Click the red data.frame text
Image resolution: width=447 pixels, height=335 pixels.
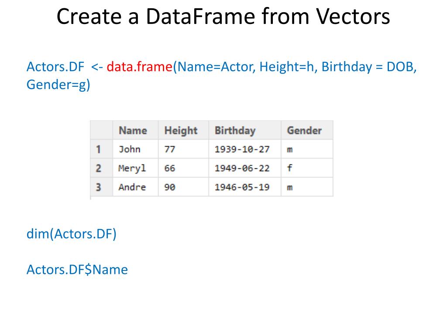(139, 67)
